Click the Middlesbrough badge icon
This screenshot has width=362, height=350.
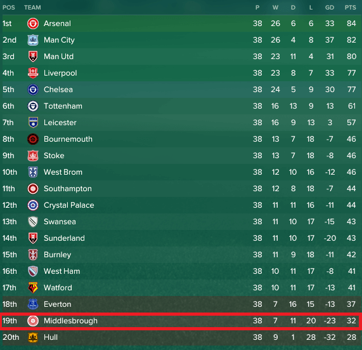33,321
